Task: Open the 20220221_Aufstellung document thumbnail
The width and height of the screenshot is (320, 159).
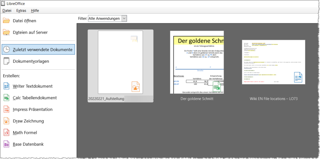Action: (x=120, y=62)
